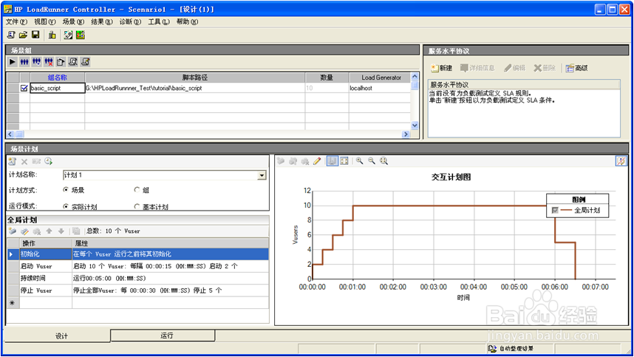Click the groups table scroll-right arrow
This screenshot has height=357, width=634.
(406, 135)
